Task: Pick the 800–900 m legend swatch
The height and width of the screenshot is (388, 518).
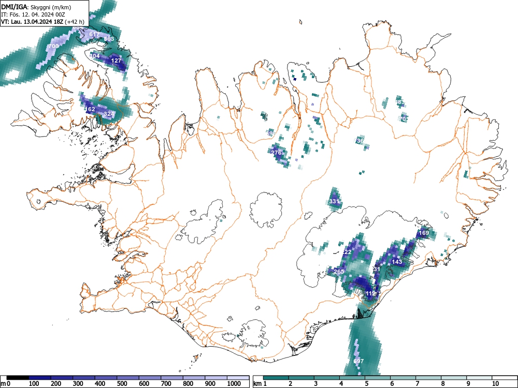Action: (194, 378)
